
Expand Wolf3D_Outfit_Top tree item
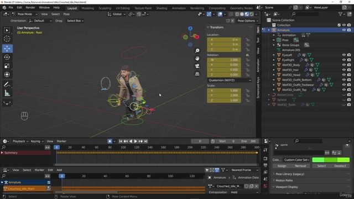[274, 90]
